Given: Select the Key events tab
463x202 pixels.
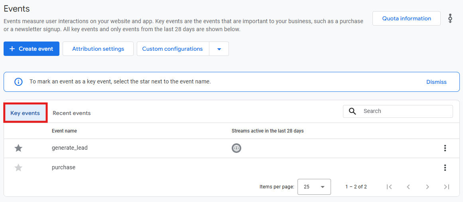Looking at the screenshot, I should pos(25,113).
